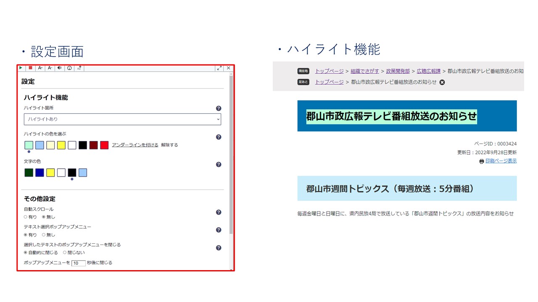Choose white highlight color
Screen dimensions: 538x302
point(72,145)
